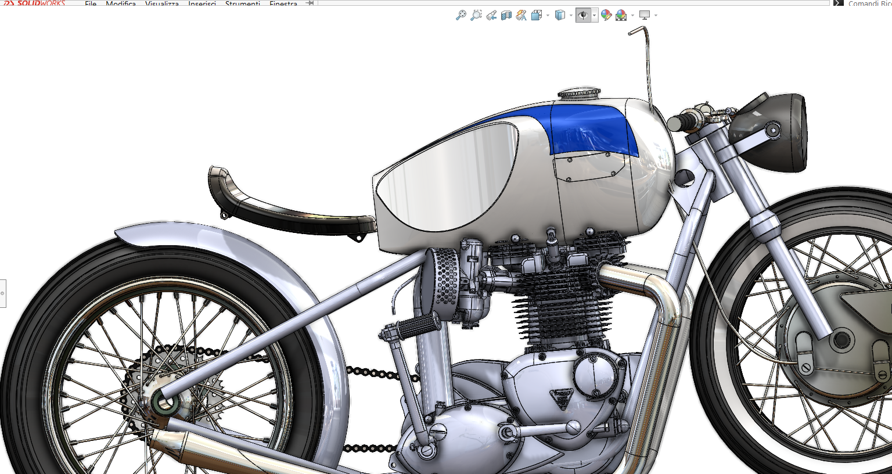Image resolution: width=892 pixels, height=474 pixels.
Task: Zoom to fit the whole model
Action: click(461, 15)
